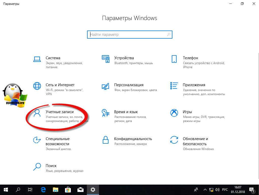
Task: Open the Время и язык icon
Action: [105, 113]
